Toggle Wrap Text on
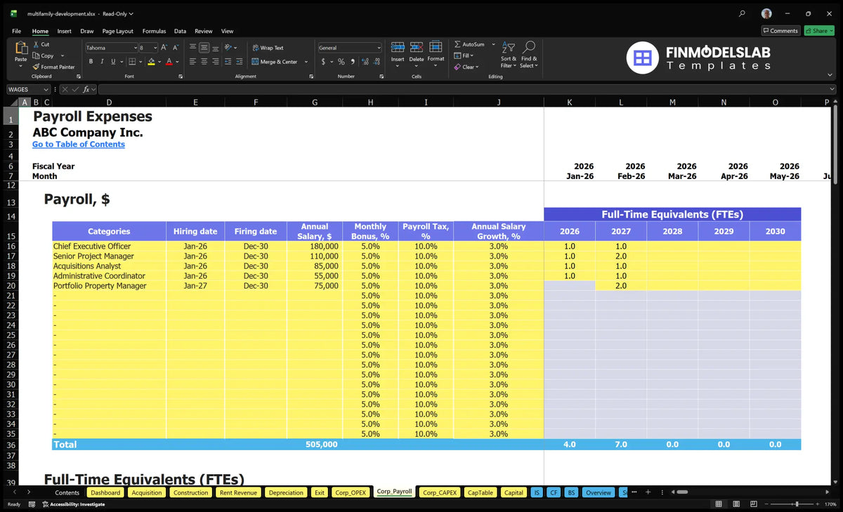This screenshot has height=512, width=843. click(268, 48)
